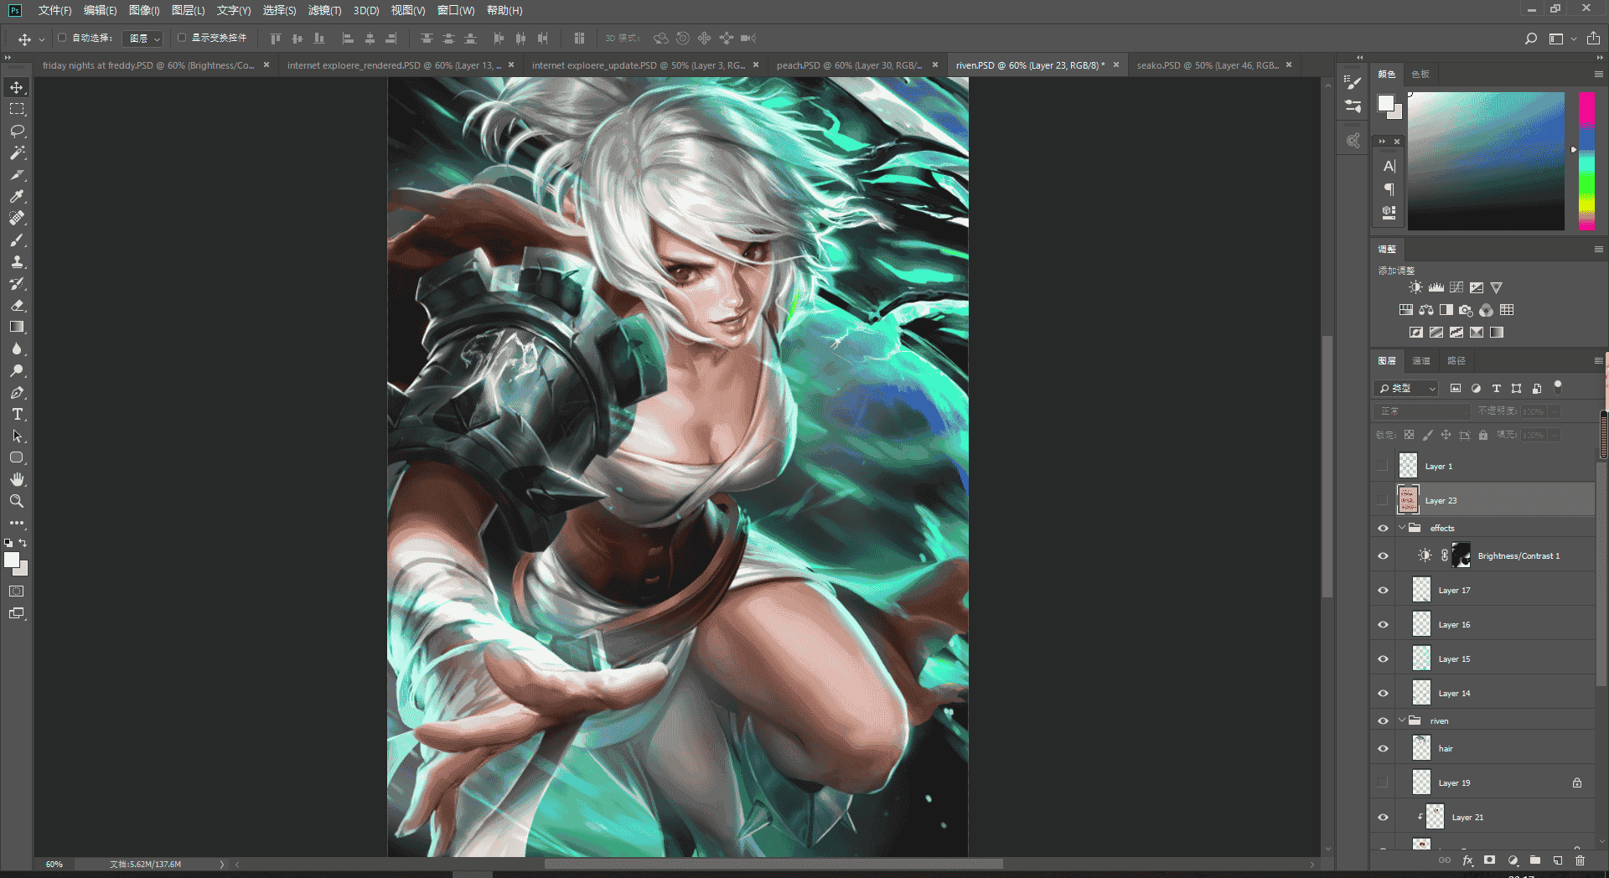
Task: Select the Clone Stamp tool
Action: [17, 261]
